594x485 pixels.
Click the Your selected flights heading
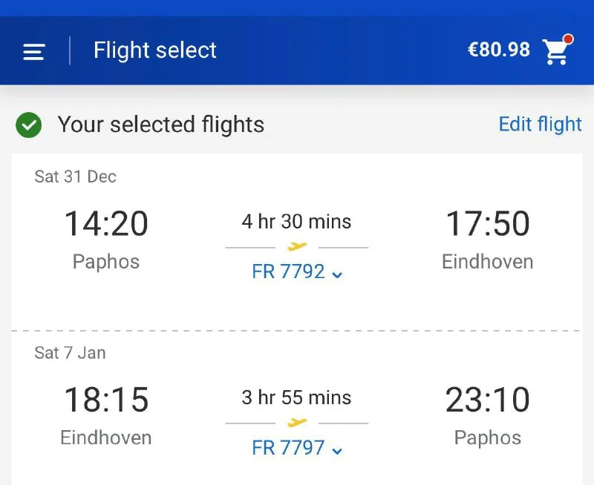coord(160,125)
